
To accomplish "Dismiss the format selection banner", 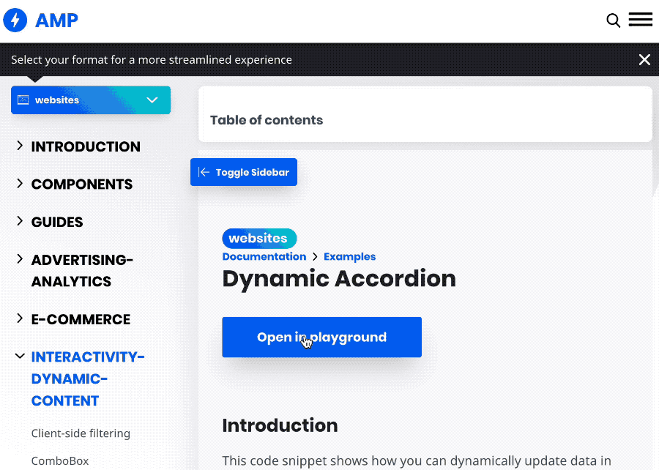I will coord(644,59).
